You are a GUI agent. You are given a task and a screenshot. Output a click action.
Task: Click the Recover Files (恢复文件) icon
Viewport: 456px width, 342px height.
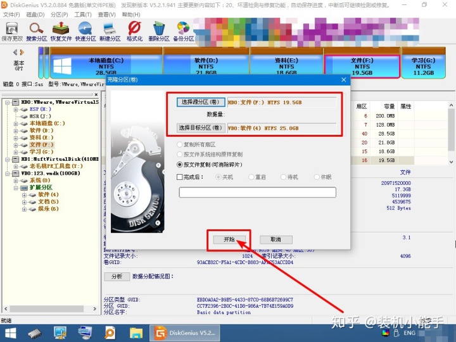coord(61,32)
